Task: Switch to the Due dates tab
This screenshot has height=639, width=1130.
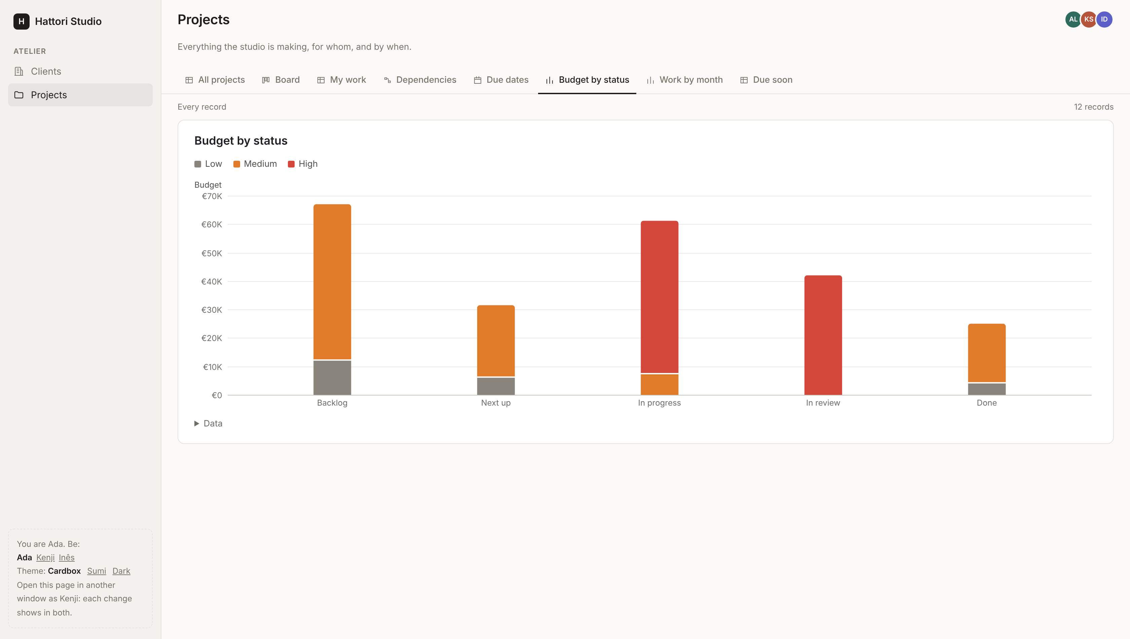Action: pyautogui.click(x=501, y=80)
